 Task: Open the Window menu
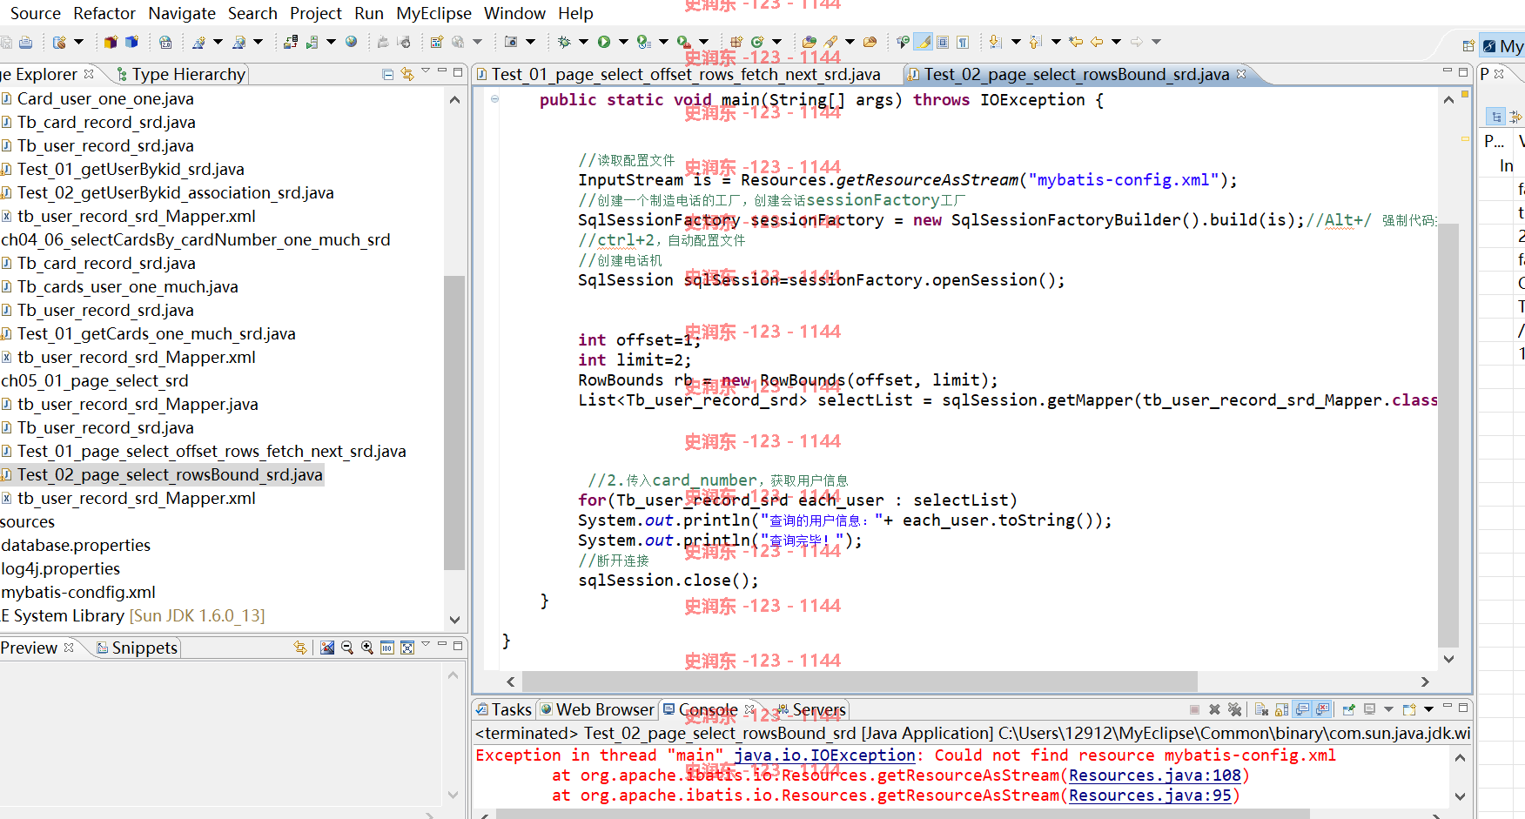[514, 13]
